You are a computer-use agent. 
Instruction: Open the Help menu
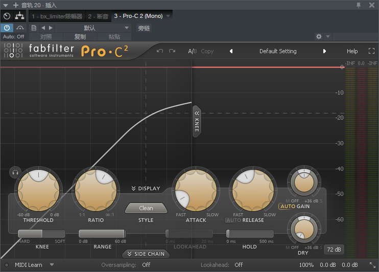pyautogui.click(x=352, y=51)
